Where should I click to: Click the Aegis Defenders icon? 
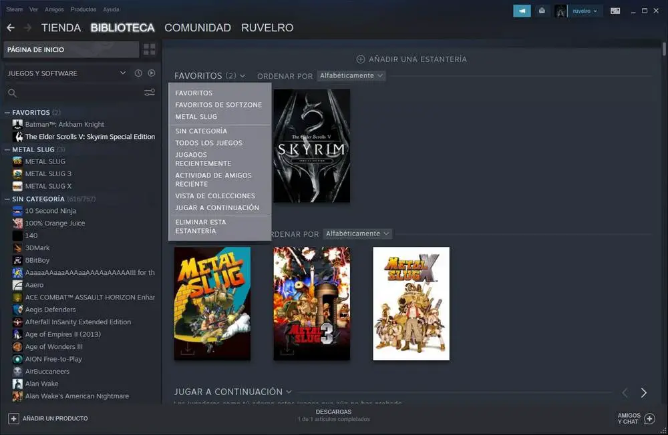[x=17, y=310]
